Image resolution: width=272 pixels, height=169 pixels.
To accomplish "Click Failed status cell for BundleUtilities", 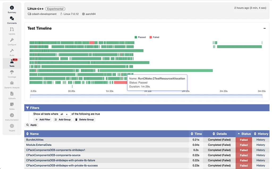I will 244,140.
